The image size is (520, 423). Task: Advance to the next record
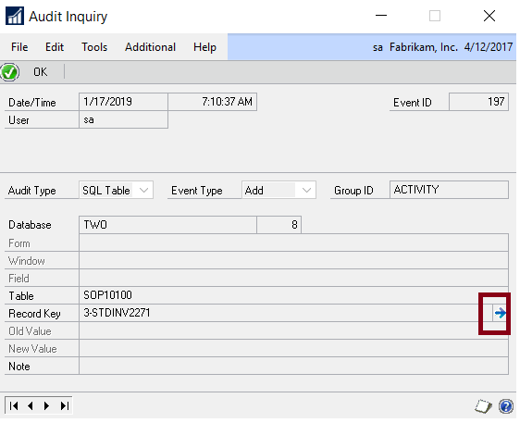pos(47,405)
